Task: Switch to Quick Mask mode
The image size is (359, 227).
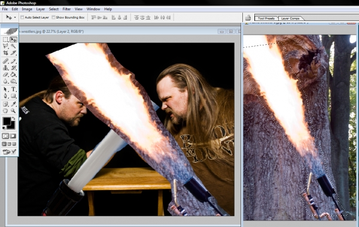Action: click(x=13, y=136)
